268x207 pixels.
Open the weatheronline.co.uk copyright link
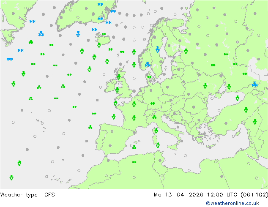coord(235,203)
